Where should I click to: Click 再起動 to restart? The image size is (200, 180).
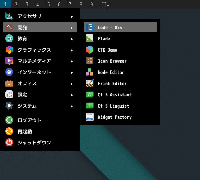pos(40,132)
